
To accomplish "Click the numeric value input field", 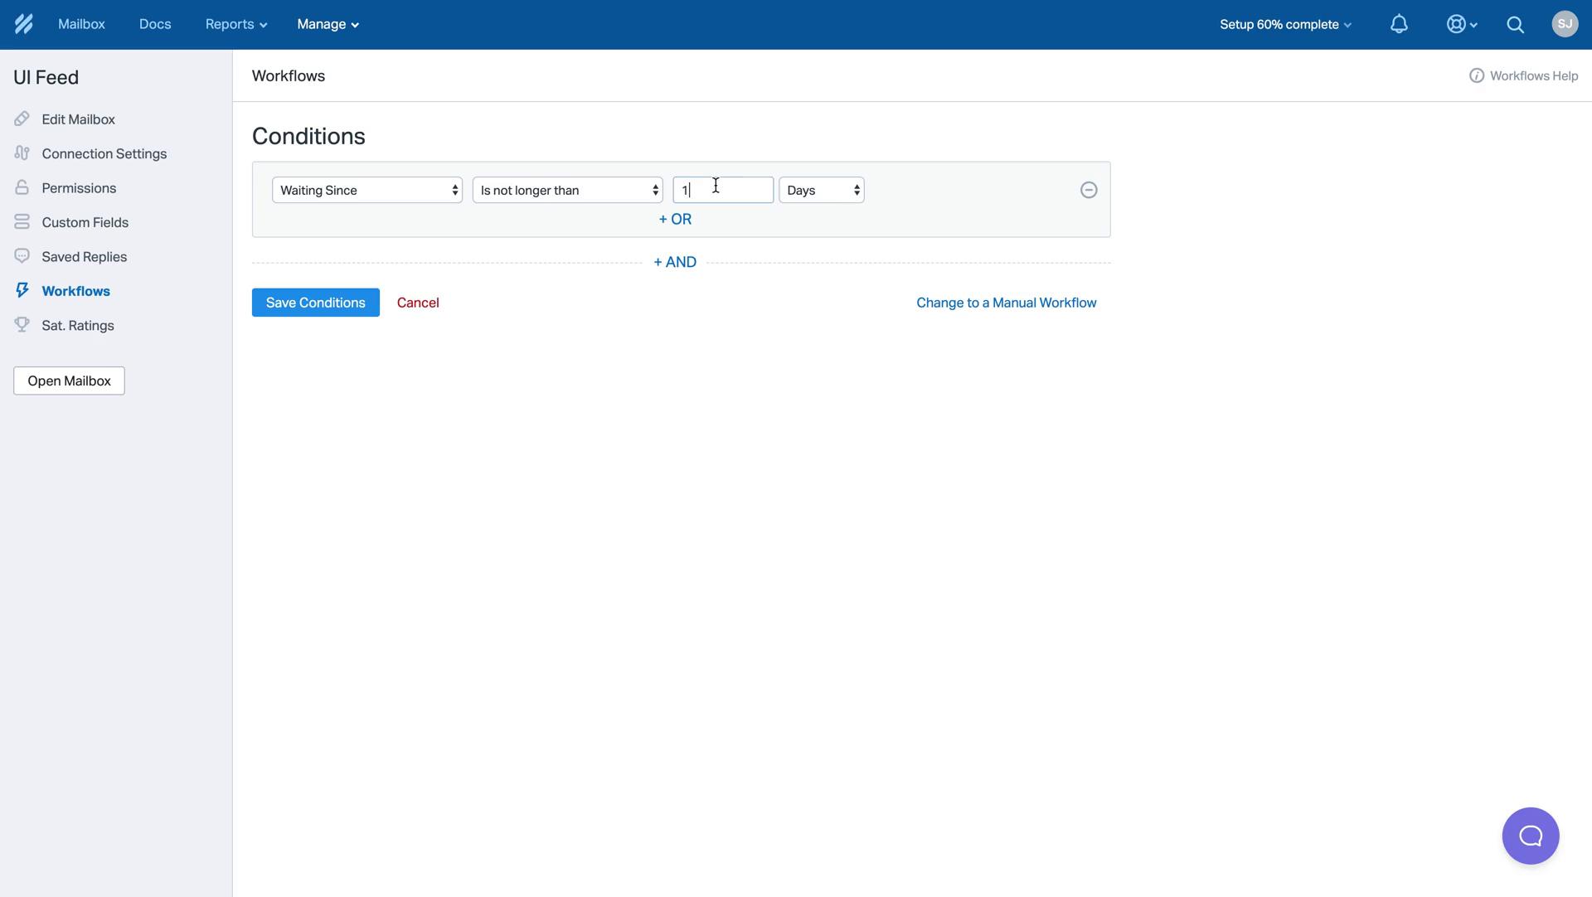I will coord(721,189).
